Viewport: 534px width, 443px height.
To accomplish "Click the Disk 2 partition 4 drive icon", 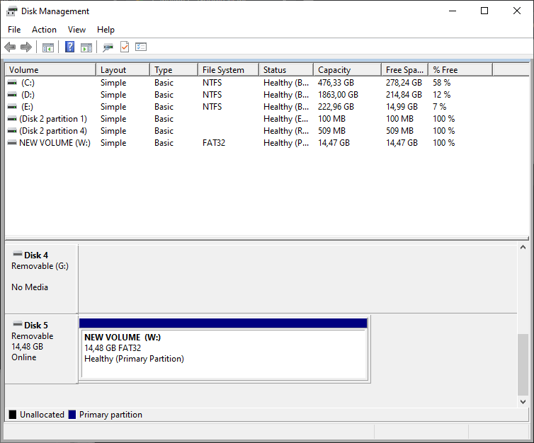I will (x=12, y=131).
